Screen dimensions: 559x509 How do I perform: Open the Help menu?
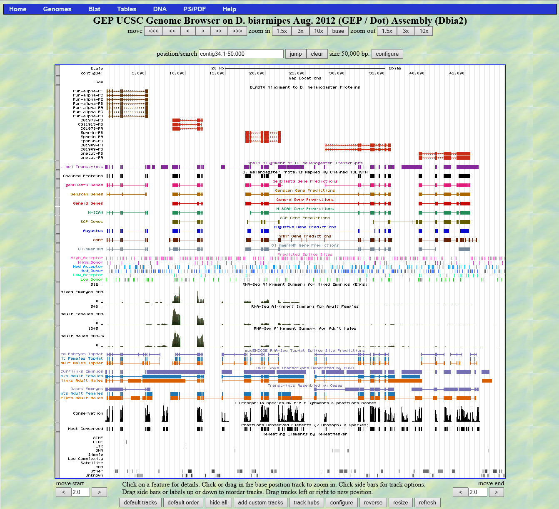pos(229,9)
